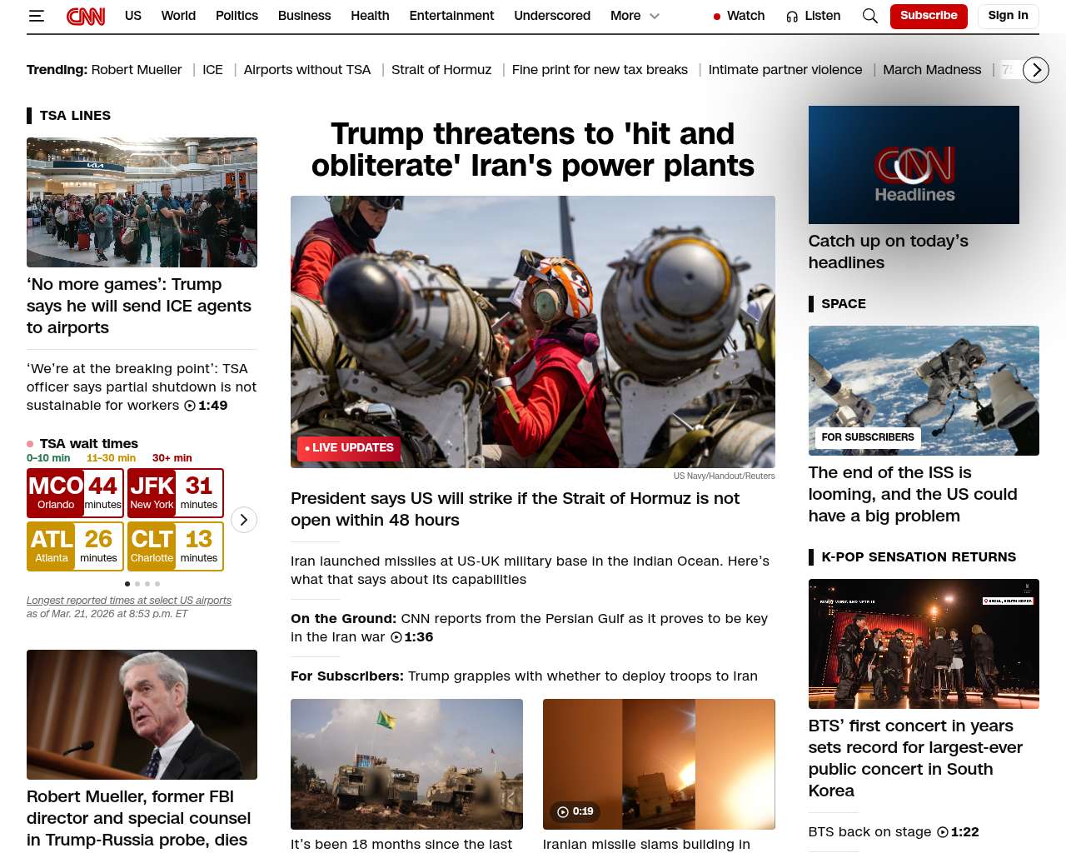This screenshot has height=853, width=1066.
Task: Open the Robert Mueller photo thumbnail
Action: (x=142, y=715)
